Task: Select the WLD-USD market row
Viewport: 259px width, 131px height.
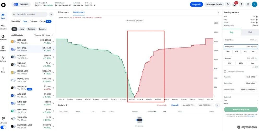Action: pos(33,119)
